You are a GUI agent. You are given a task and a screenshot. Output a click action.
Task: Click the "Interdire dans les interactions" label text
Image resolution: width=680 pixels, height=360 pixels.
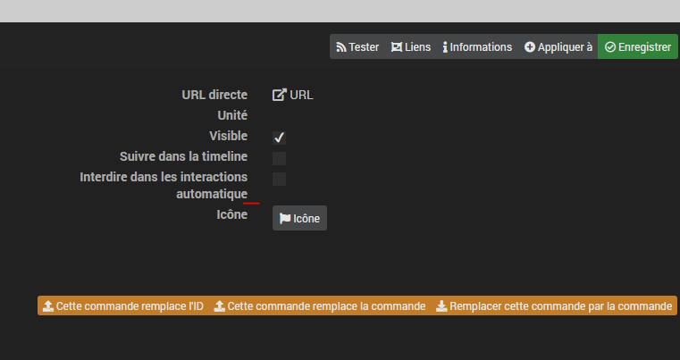coord(164,177)
